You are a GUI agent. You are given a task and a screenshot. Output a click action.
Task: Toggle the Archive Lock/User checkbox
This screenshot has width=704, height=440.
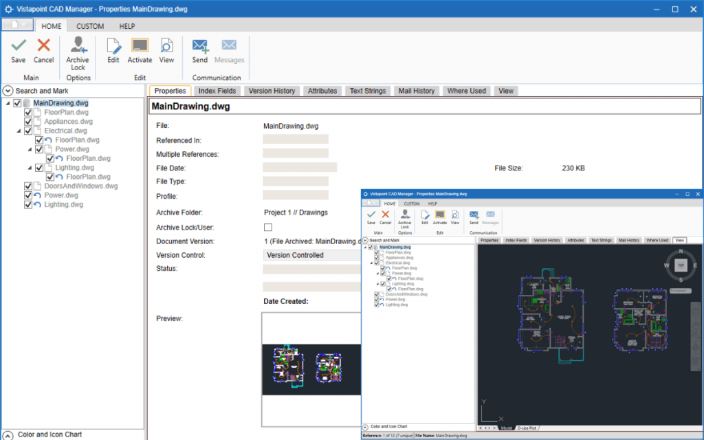[267, 227]
